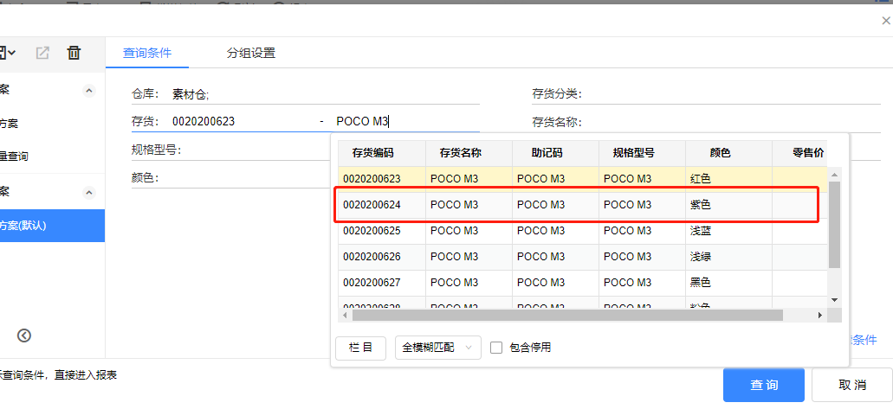Click the 零售价 column header
Screen dimensions: 893x409
tap(800, 153)
